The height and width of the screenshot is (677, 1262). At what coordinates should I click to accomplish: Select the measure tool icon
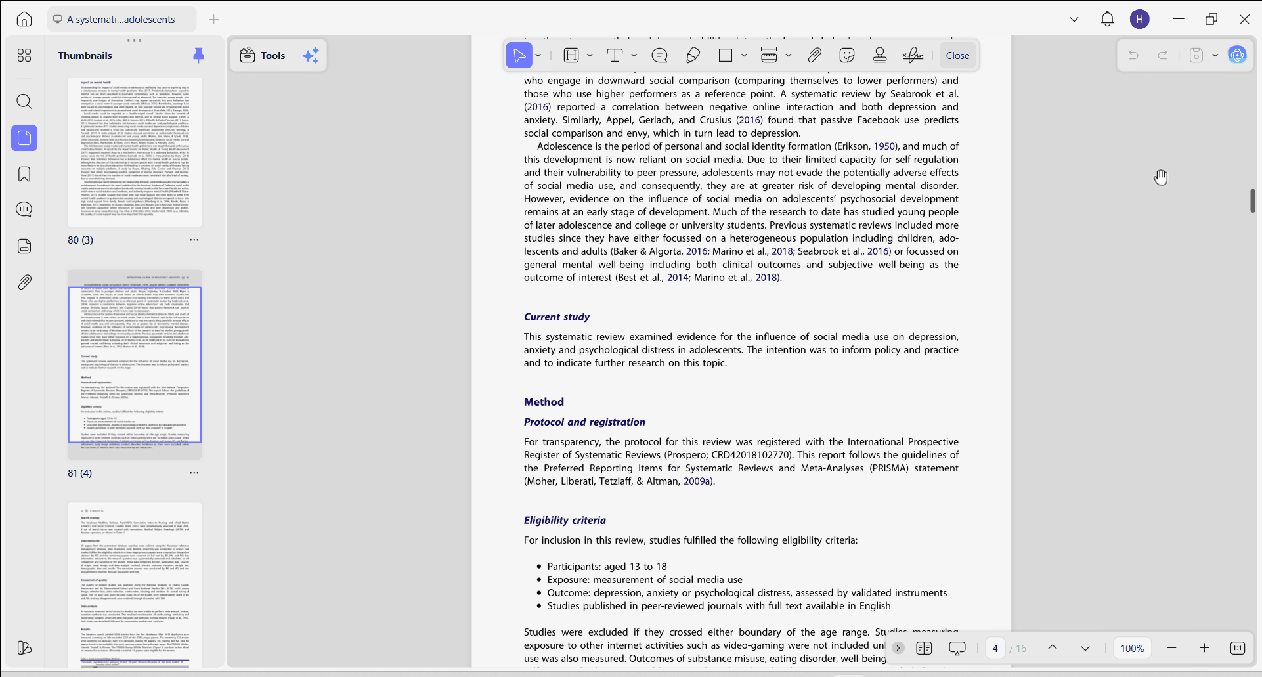(x=769, y=55)
